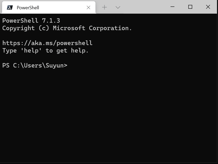218x164 pixels.
Task: Click the minimize icon on the title bar
Action: point(172,7)
